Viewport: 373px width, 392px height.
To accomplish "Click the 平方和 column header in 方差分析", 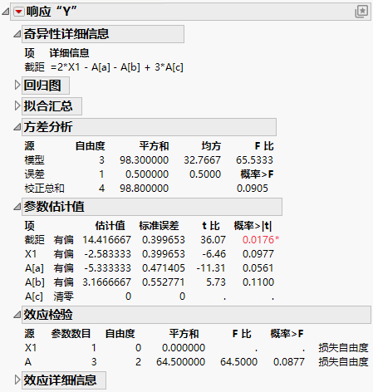I will pyautogui.click(x=154, y=146).
